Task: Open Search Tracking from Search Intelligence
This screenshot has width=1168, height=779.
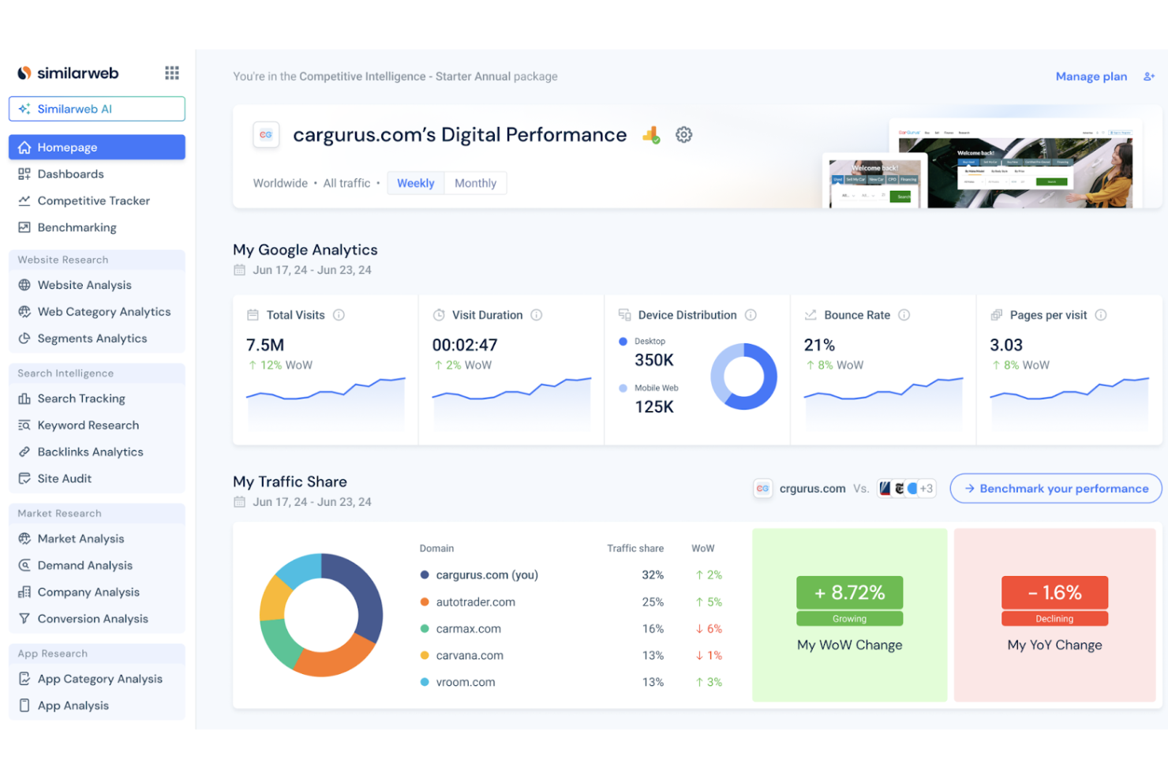Action: pyautogui.click(x=81, y=399)
